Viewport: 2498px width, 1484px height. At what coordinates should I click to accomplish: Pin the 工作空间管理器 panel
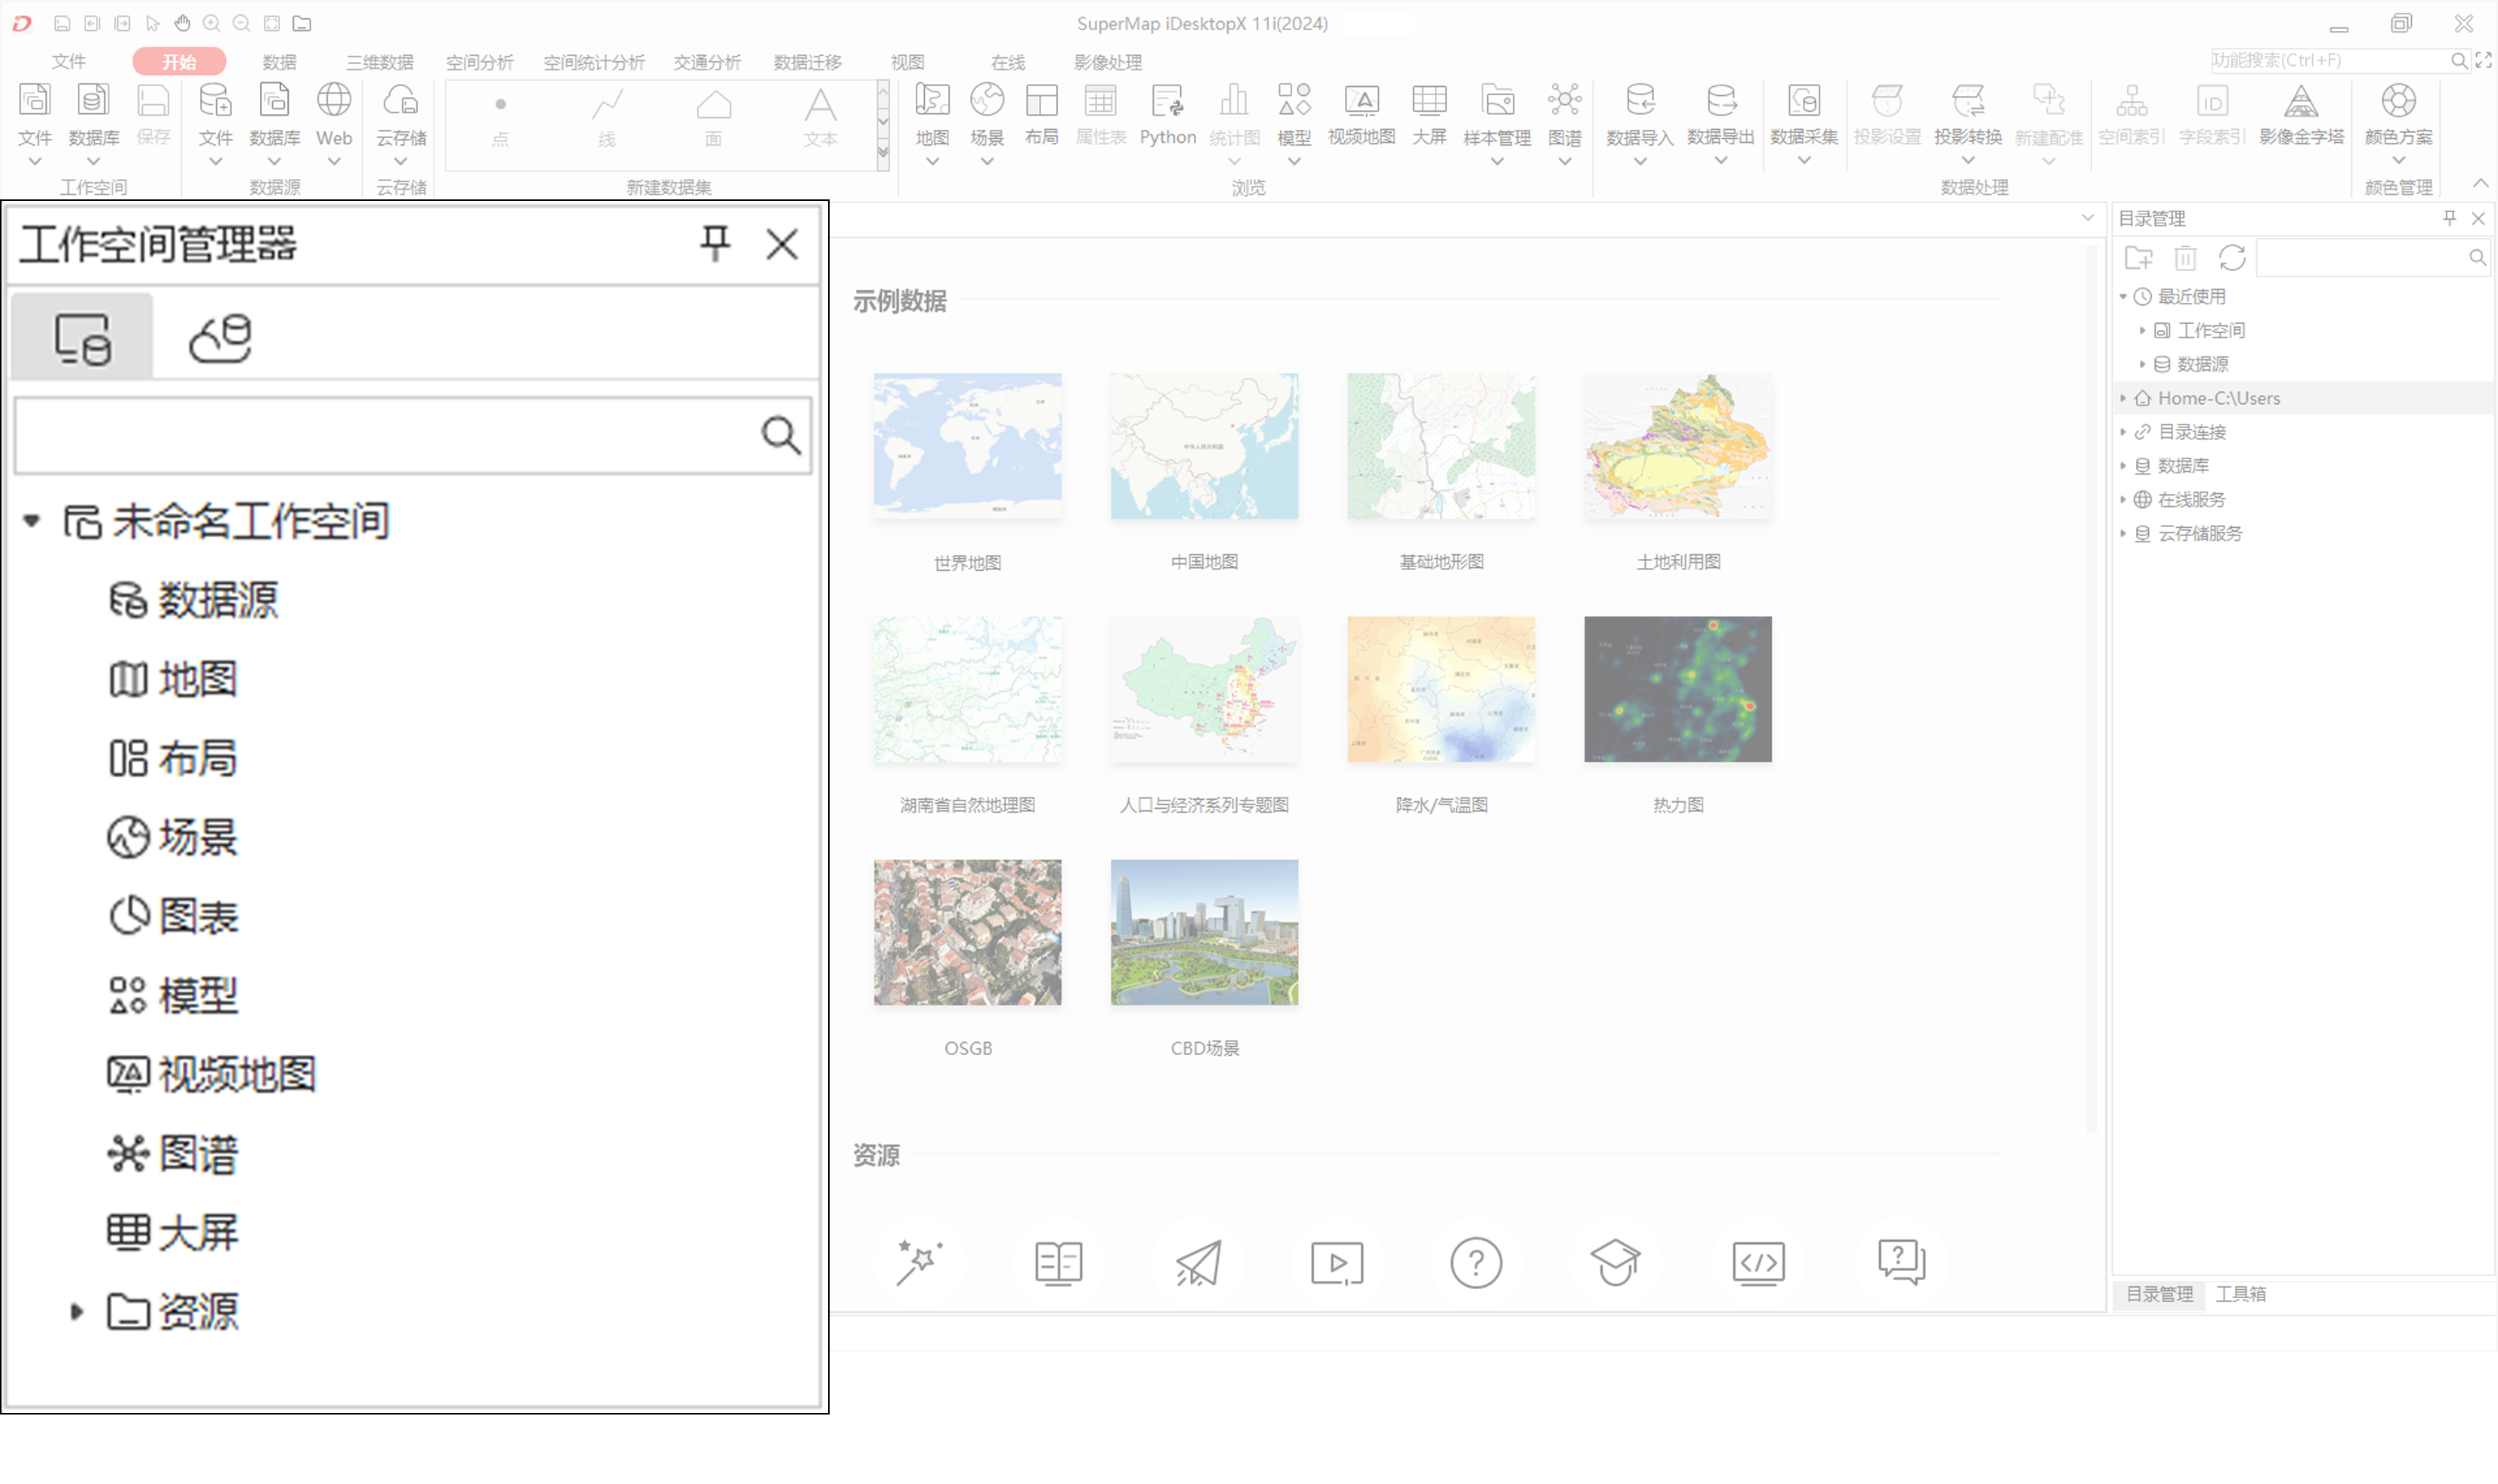pyautogui.click(x=714, y=243)
